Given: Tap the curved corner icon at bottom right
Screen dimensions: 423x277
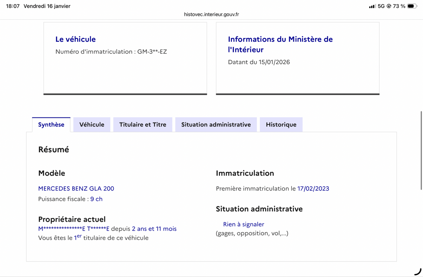Looking at the screenshot, I should [418, 271].
